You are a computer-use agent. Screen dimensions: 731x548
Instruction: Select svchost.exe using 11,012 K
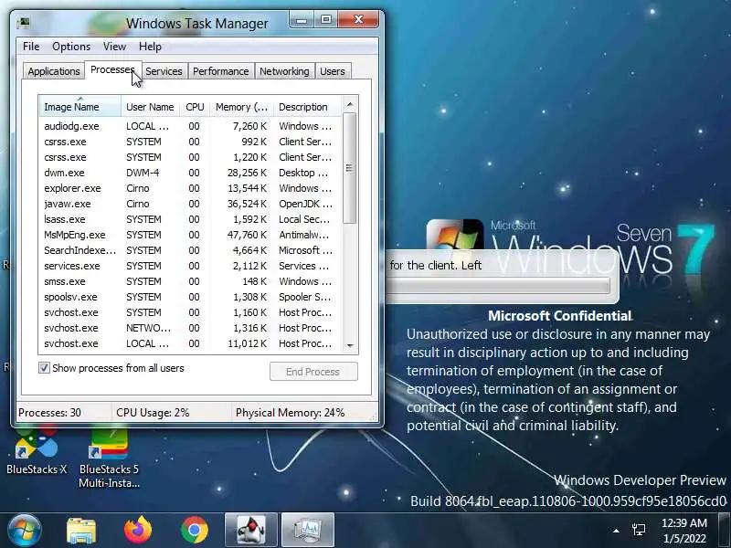(x=190, y=343)
